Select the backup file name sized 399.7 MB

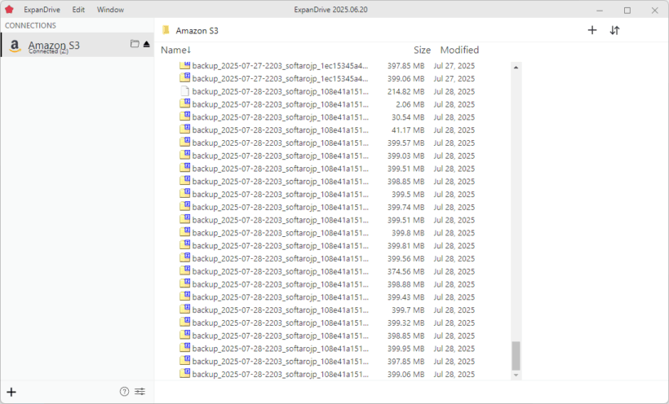(x=281, y=310)
